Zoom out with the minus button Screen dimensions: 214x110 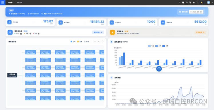coord(95,41)
